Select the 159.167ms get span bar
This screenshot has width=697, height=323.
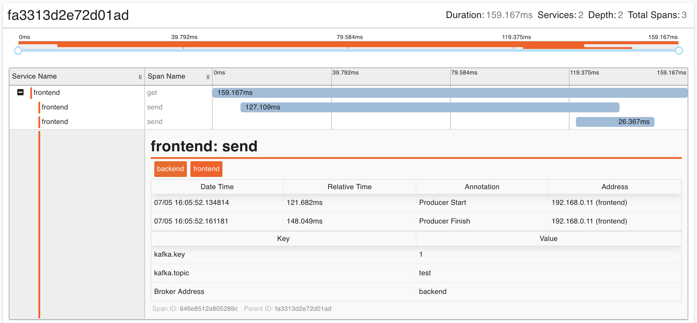click(x=450, y=93)
